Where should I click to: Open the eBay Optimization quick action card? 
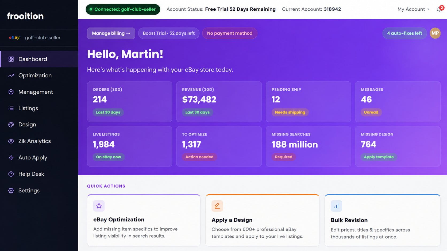click(x=144, y=220)
